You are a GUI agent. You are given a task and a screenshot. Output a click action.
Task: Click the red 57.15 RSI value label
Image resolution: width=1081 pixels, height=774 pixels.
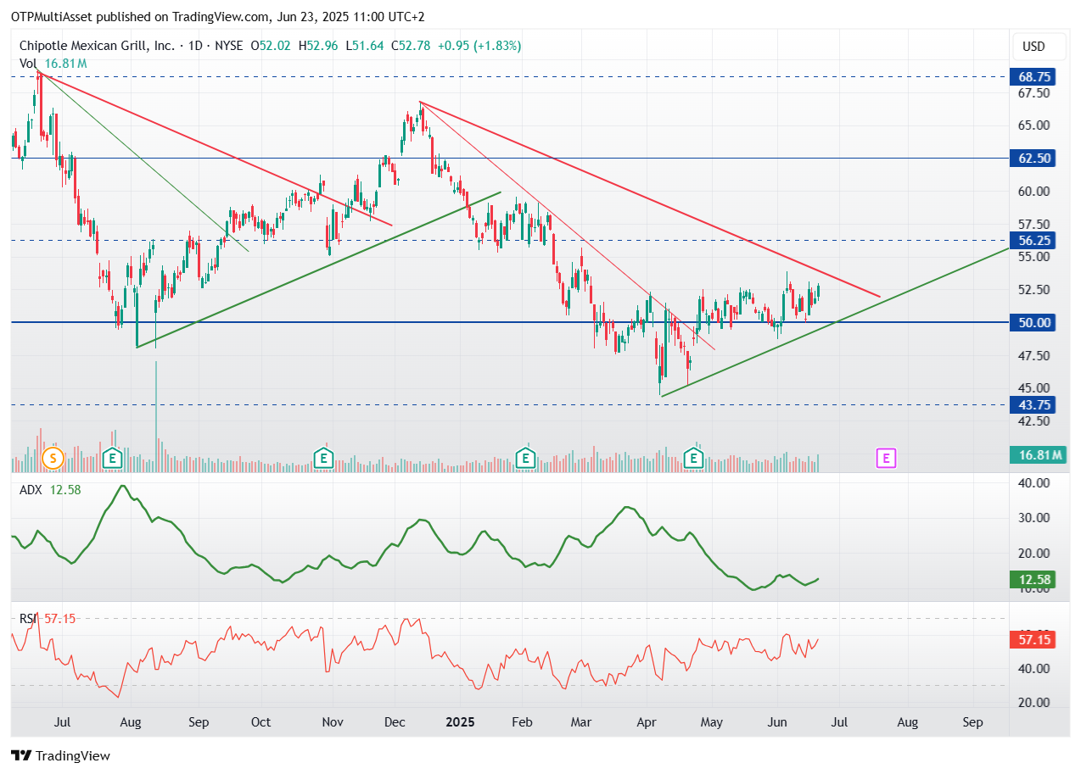pos(1034,639)
